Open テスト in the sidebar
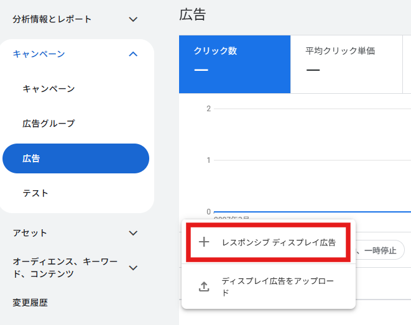This screenshot has width=411, height=325. 35,193
